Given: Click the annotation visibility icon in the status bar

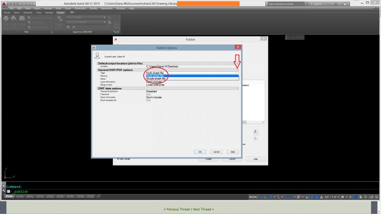Looking at the screenshot, I should pyautogui.click(x=312, y=197).
